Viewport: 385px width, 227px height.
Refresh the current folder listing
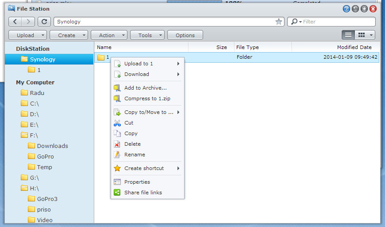click(44, 22)
